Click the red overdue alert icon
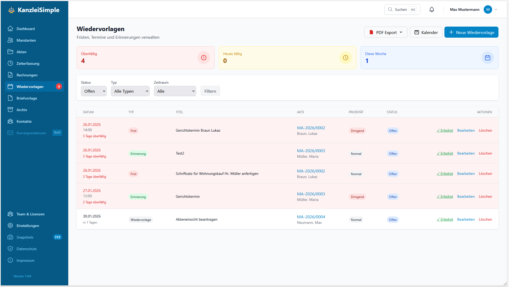The image size is (509, 287). pos(203,58)
